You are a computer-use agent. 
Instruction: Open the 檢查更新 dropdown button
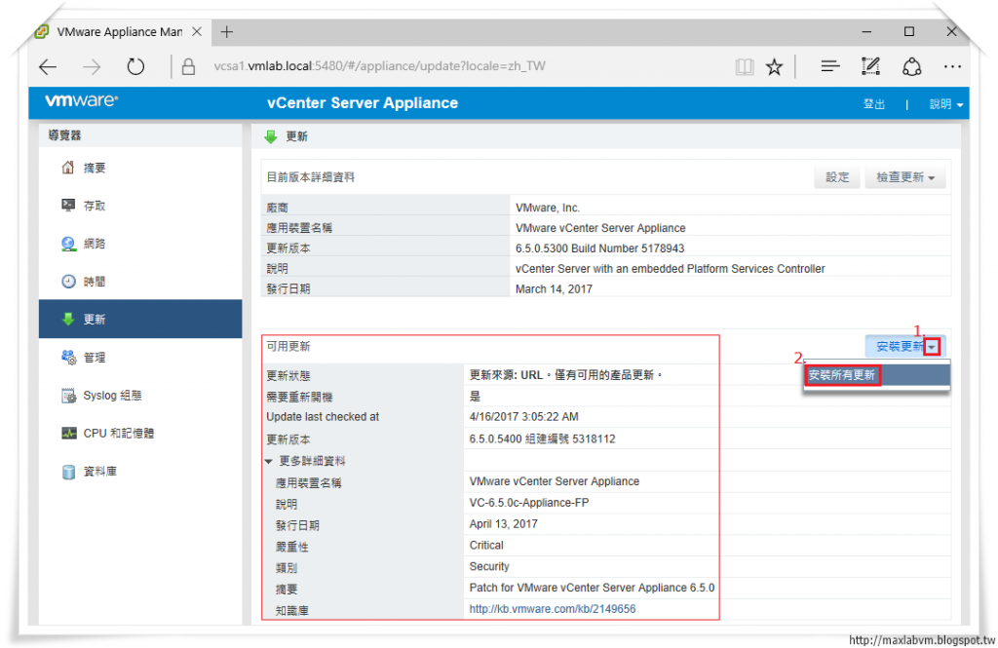tap(905, 177)
